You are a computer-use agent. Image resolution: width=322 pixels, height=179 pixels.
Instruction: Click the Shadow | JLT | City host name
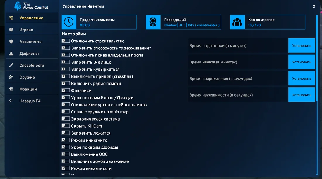pos(192,25)
